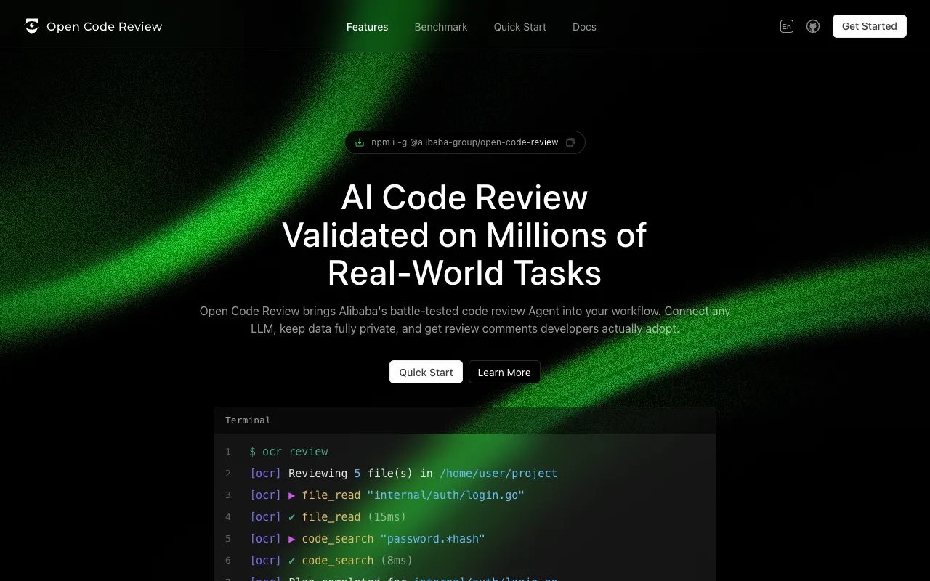The width and height of the screenshot is (930, 581).
Task: Open the GitHub repository icon
Action: [x=813, y=26]
